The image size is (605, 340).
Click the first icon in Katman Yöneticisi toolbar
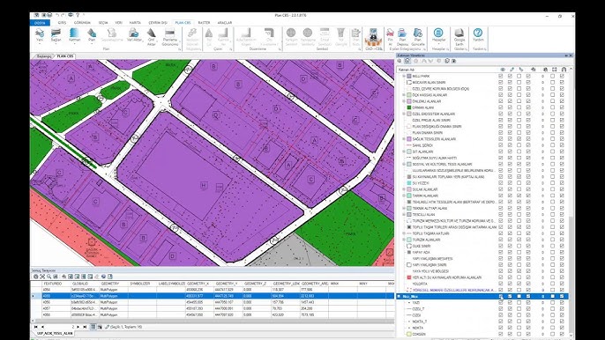point(400,62)
